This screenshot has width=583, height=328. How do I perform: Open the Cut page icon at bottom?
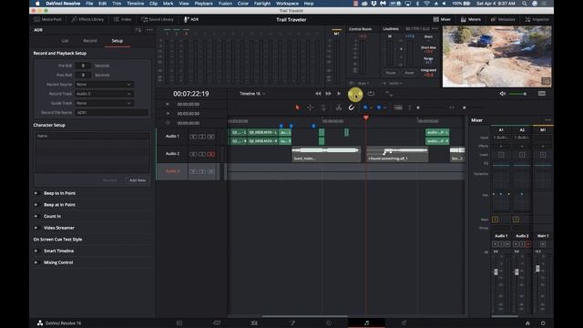click(x=217, y=323)
